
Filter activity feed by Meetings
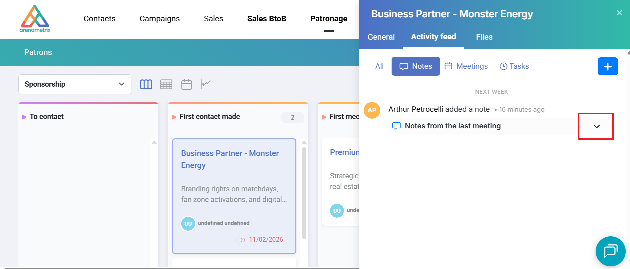[x=466, y=66]
